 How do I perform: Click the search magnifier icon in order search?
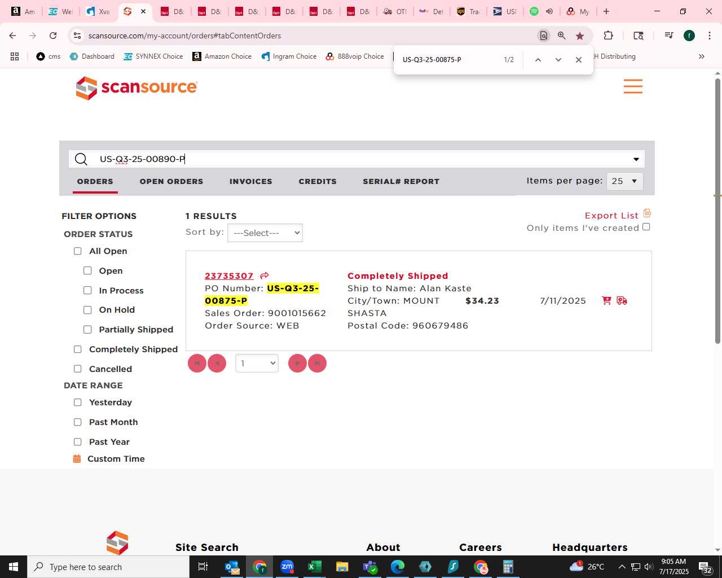[x=81, y=159]
